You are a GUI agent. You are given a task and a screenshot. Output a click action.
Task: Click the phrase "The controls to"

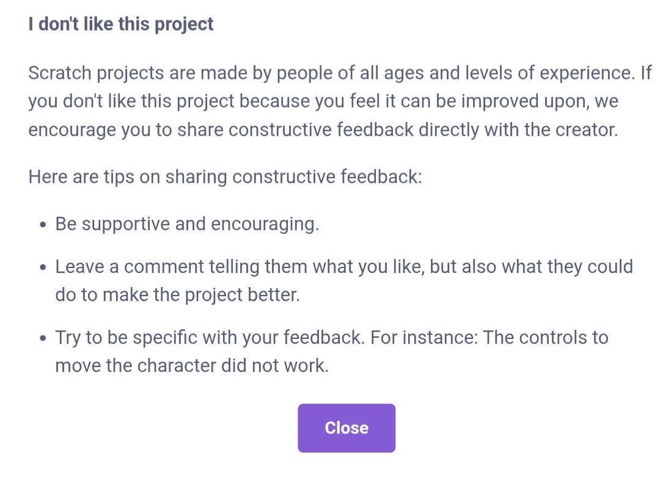pyautogui.click(x=546, y=337)
